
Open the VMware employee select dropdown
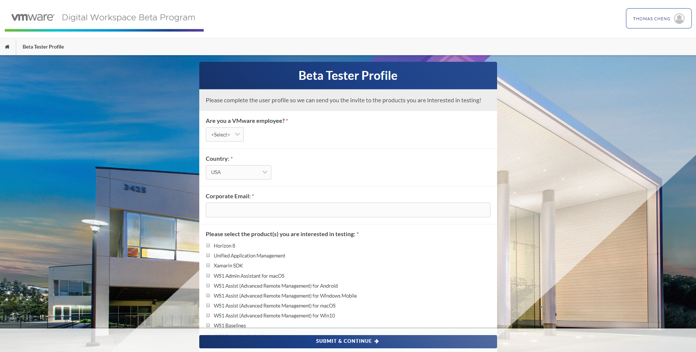click(225, 135)
